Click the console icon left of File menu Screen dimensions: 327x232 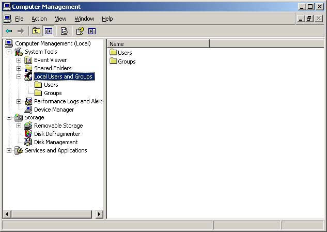8,19
